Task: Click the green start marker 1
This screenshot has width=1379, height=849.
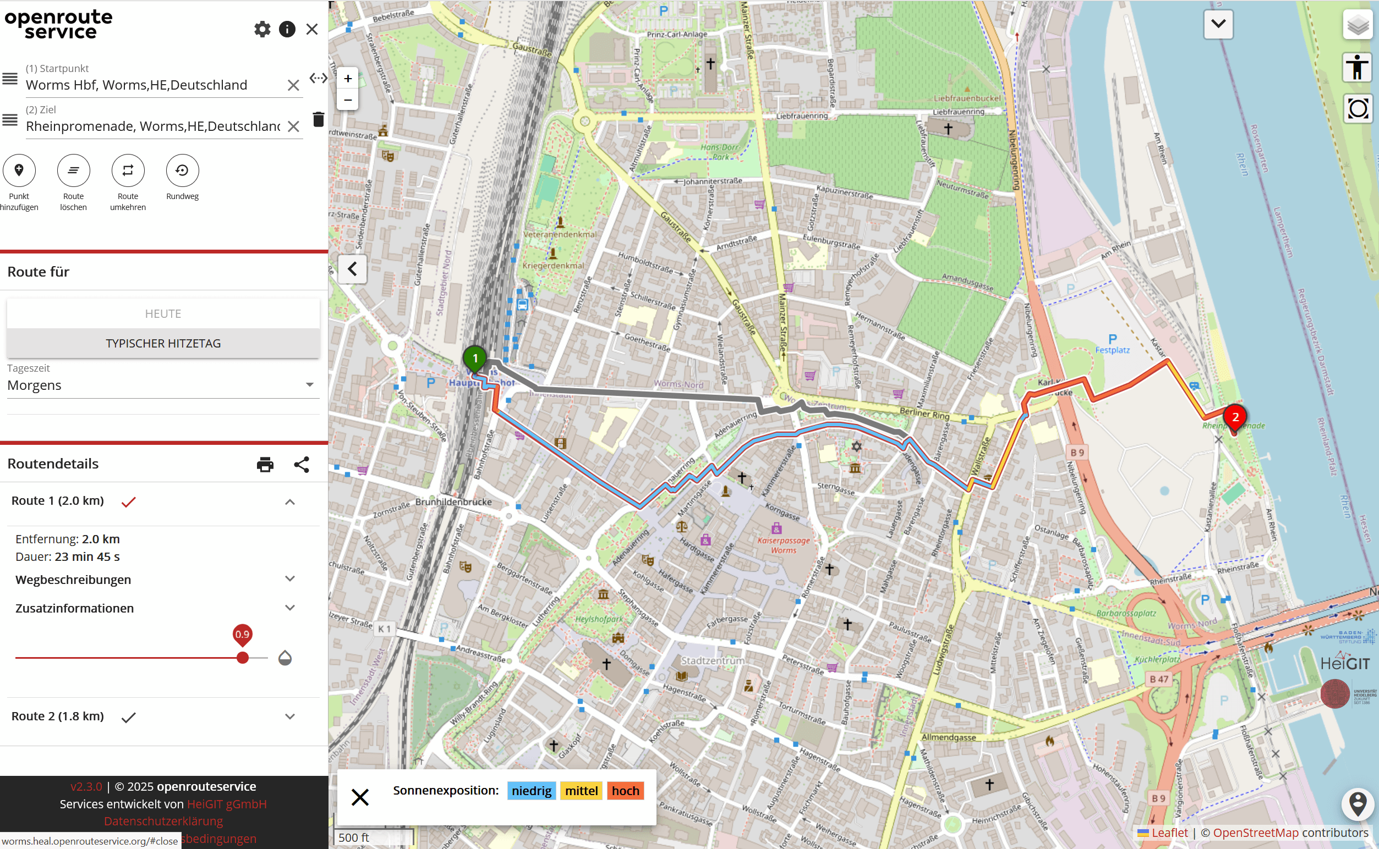Action: (475, 360)
